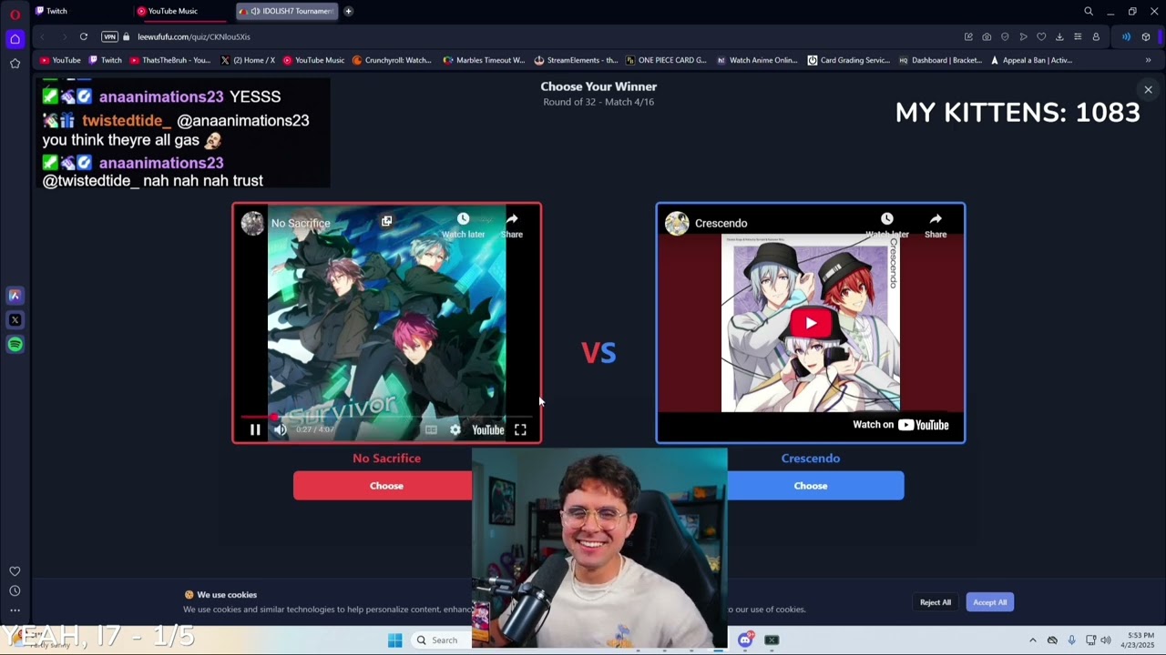This screenshot has height=655, width=1166.
Task: Expand hidden bookmarks chevron
Action: (x=1148, y=60)
